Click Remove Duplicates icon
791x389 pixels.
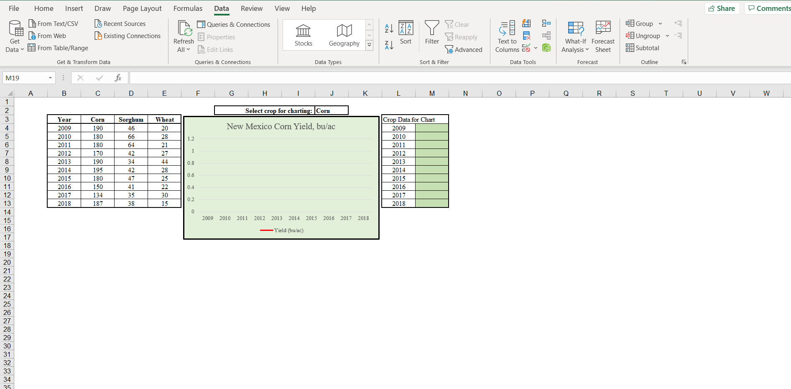526,36
